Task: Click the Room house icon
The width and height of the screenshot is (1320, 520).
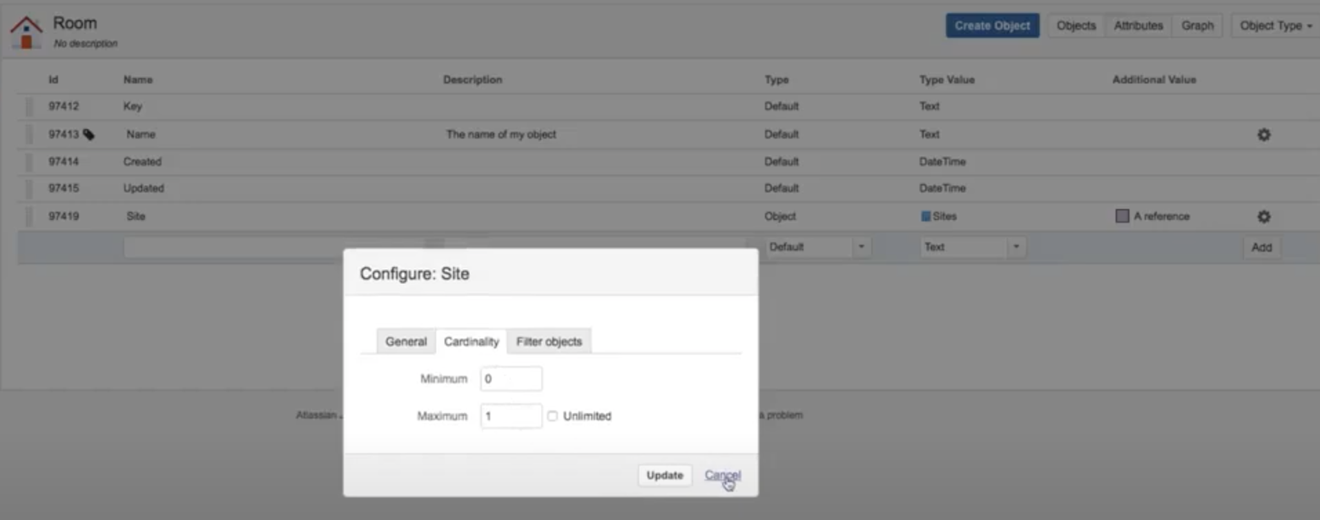Action: pyautogui.click(x=26, y=32)
